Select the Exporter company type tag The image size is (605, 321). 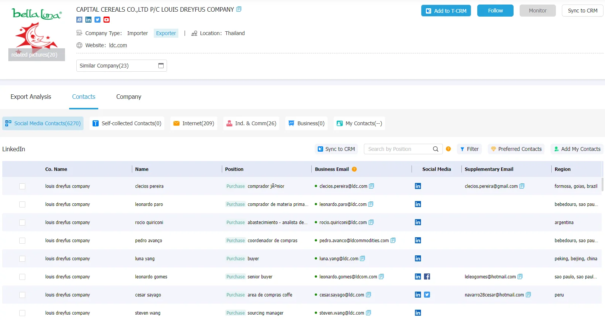(166, 33)
